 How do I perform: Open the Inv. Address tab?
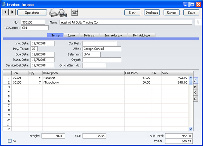point(113,35)
